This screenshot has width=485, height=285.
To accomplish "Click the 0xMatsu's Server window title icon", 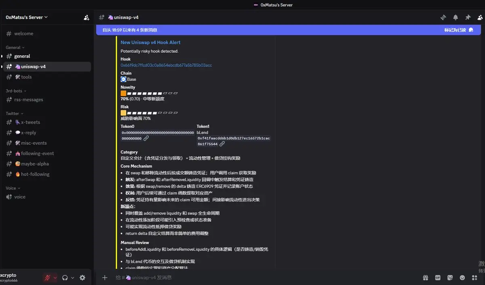I will pyautogui.click(x=255, y=5).
